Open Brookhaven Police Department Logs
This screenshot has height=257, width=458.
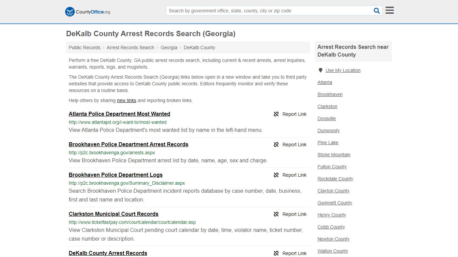pyautogui.click(x=116, y=175)
